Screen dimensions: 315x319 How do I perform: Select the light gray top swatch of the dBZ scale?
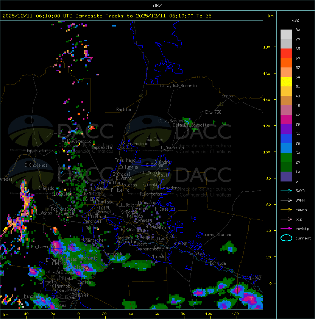coord(286,34)
